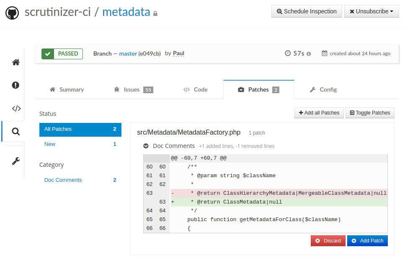Click the removed line '@return ClassHierarchyMetadata'
This screenshot has height=260, width=405.
(x=279, y=193)
